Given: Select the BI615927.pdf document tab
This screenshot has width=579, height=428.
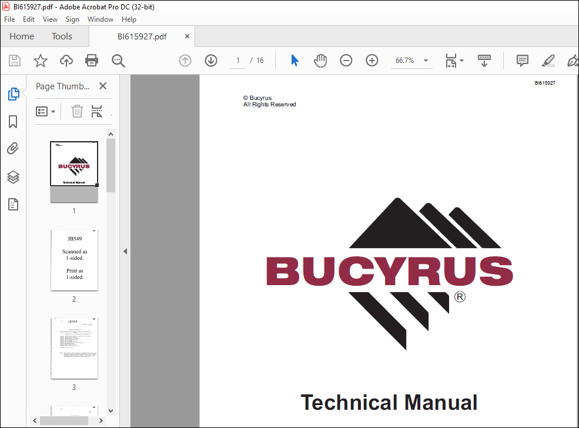Looking at the screenshot, I should (142, 36).
